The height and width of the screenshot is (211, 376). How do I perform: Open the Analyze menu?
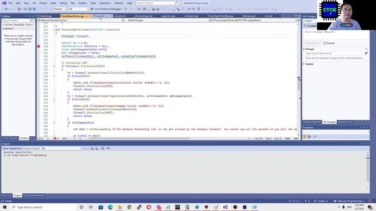point(82,3)
